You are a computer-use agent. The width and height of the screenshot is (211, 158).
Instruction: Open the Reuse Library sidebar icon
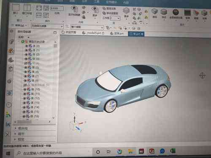tap(11, 69)
